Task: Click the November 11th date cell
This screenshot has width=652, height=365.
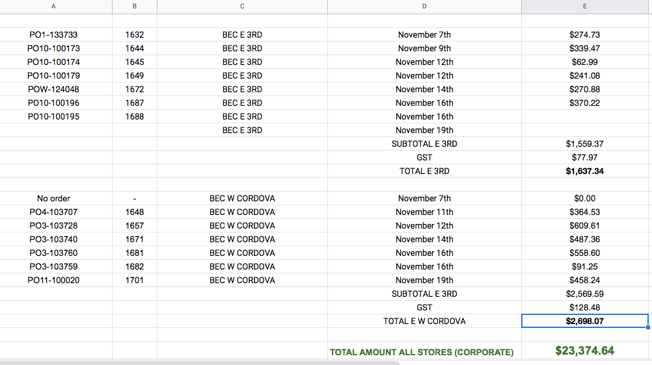Action: tap(424, 212)
